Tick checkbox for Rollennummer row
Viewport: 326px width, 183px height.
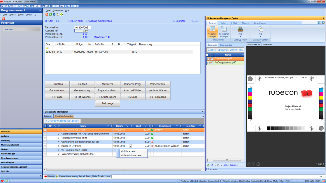pos(45,134)
